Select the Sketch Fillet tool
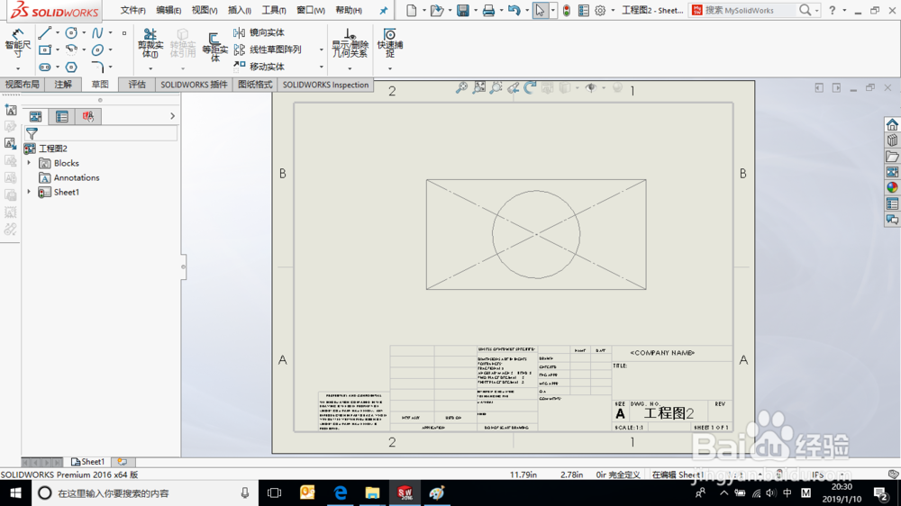The image size is (901, 506). (97, 68)
